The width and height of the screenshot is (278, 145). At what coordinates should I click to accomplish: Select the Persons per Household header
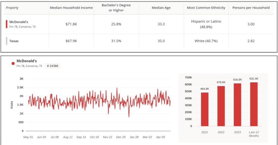pos(251,8)
